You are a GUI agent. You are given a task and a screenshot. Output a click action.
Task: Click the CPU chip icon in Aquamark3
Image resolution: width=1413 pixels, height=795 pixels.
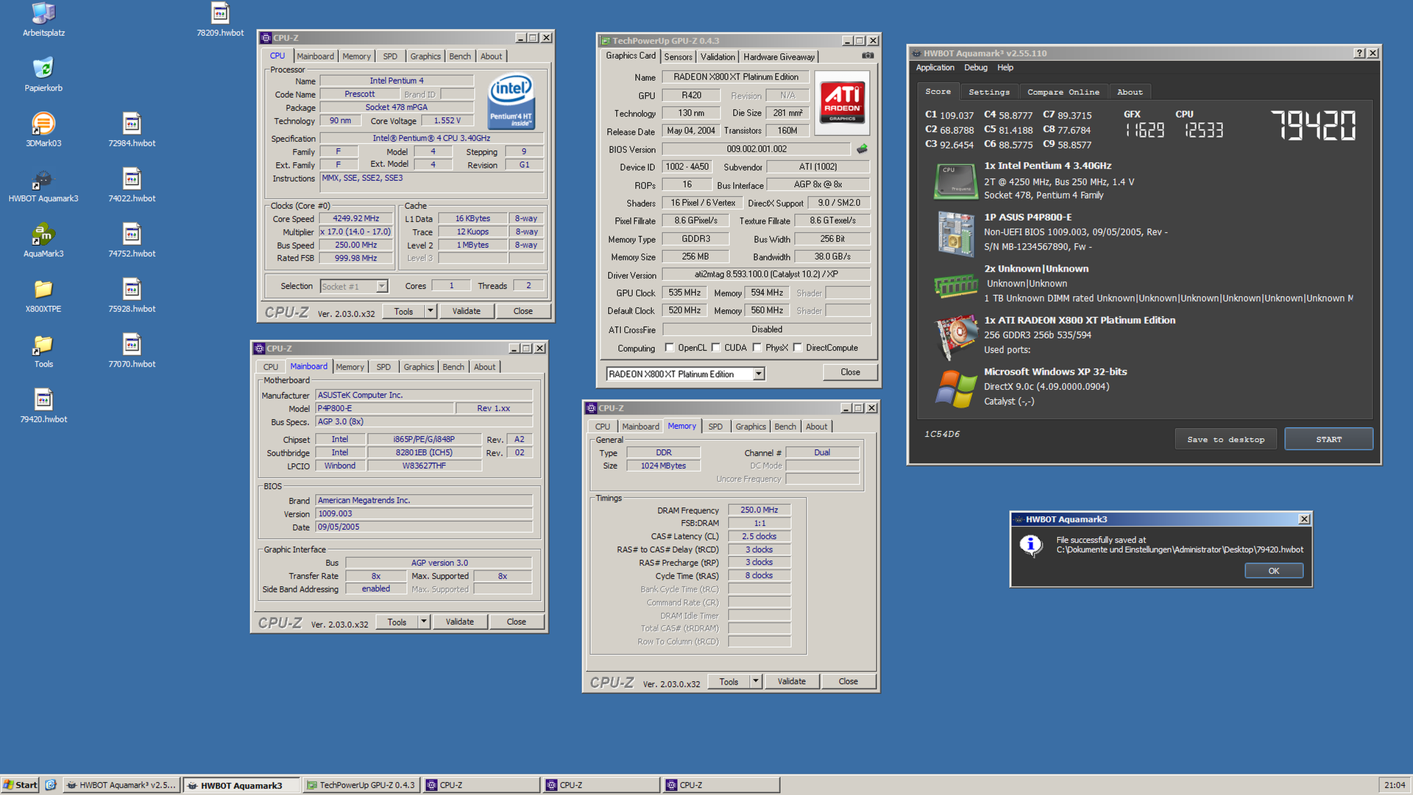pos(955,181)
